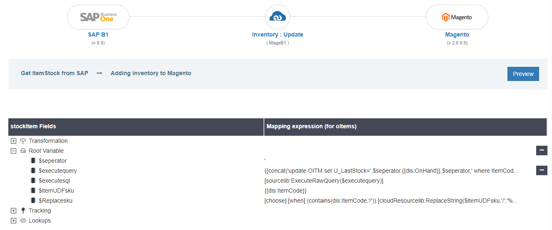Image resolution: width=552 pixels, height=230 pixels.
Task: Click the $executesql mapping expression
Action: [323, 181]
